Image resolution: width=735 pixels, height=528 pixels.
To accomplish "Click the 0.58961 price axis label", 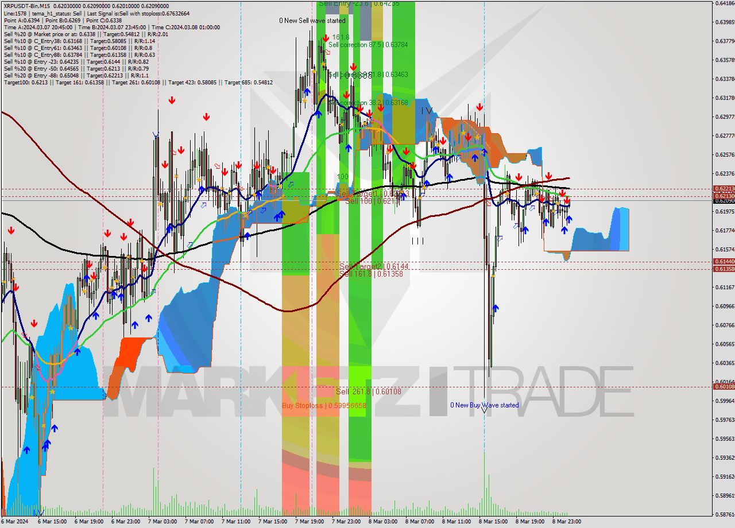I will 725,495.
